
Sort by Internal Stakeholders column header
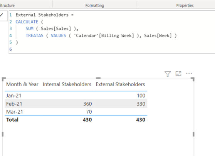pos(67,84)
